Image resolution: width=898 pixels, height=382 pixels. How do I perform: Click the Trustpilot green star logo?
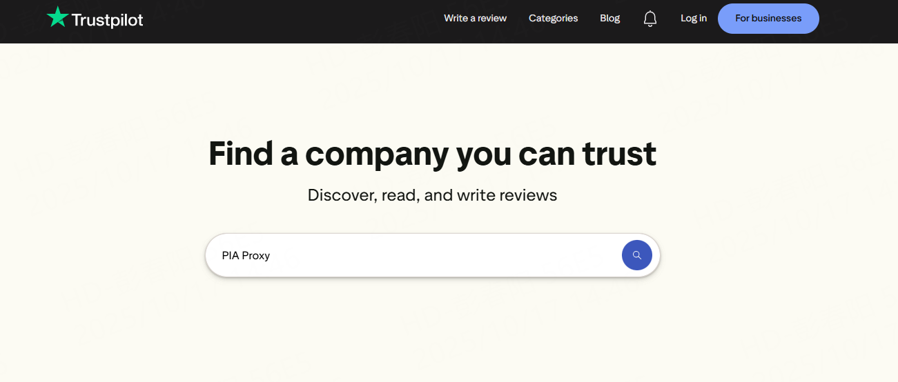57,18
